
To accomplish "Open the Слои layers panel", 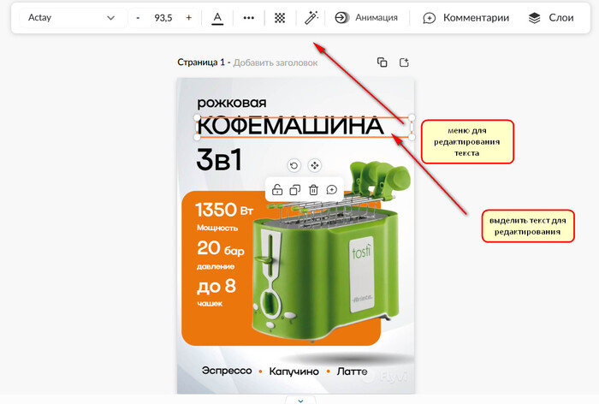I will click(x=550, y=18).
